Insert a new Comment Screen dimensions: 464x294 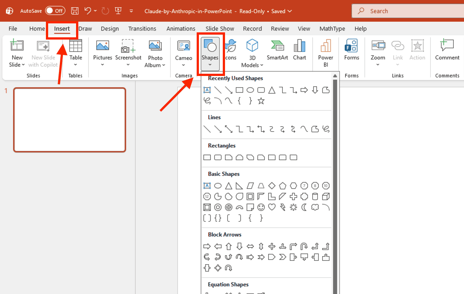pos(447,49)
